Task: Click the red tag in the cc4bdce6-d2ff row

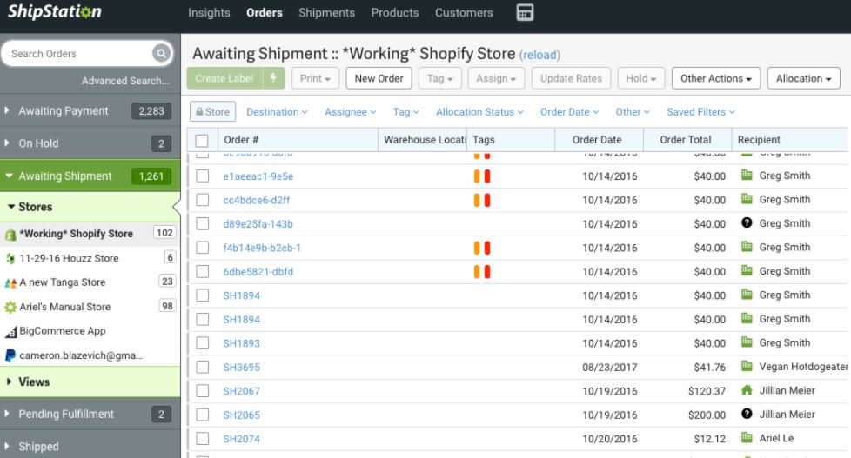Action: pyautogui.click(x=486, y=200)
